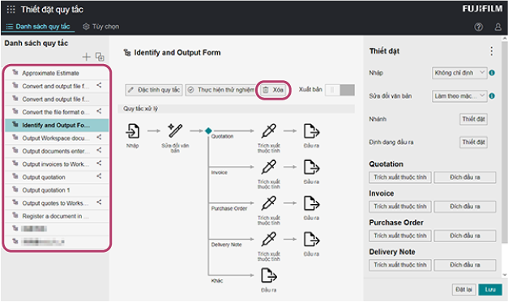Expand the Nhập dropdown Không chỉ định

click(x=459, y=73)
